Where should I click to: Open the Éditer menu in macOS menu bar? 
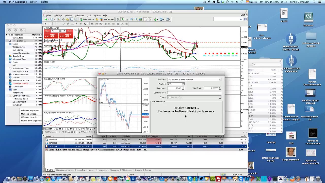click(x=33, y=2)
